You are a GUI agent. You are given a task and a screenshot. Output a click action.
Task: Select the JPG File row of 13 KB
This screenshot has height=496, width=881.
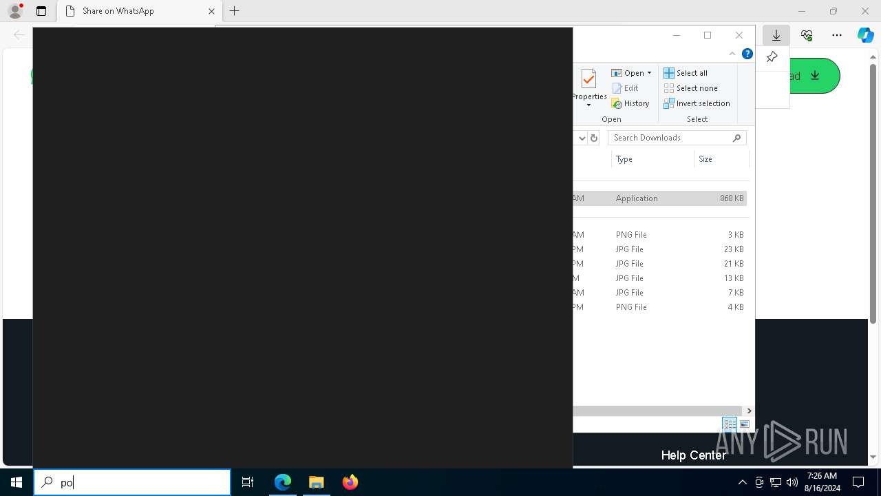coord(659,278)
